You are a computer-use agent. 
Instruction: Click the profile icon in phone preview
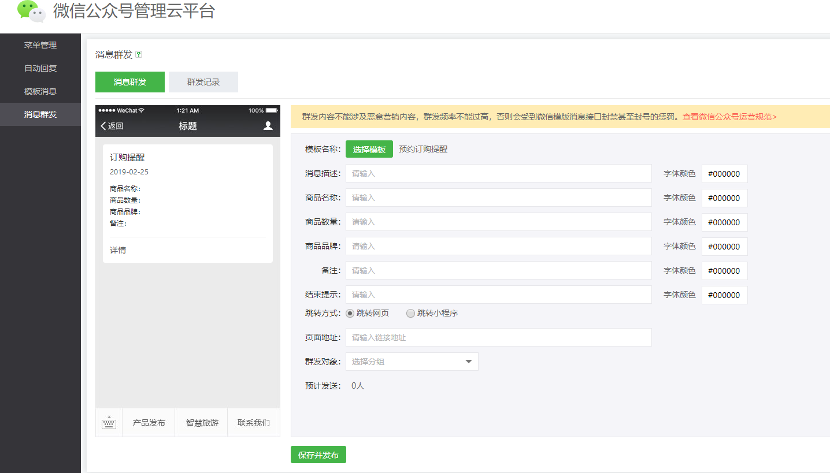coord(268,126)
